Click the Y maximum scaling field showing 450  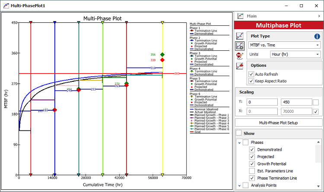coord(295,102)
